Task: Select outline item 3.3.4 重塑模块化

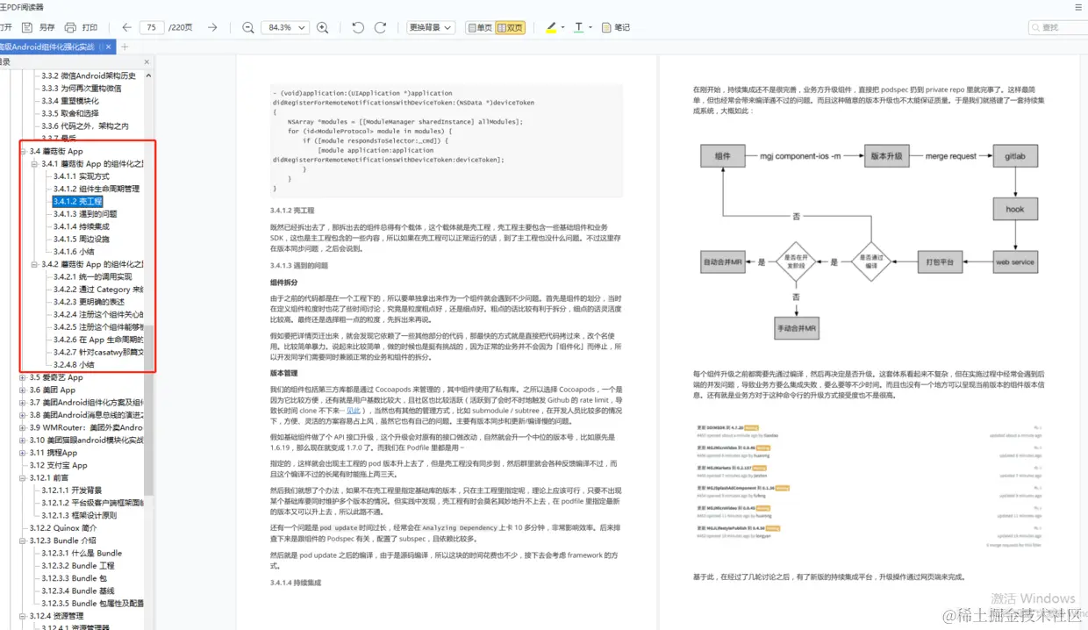Action: [70, 101]
